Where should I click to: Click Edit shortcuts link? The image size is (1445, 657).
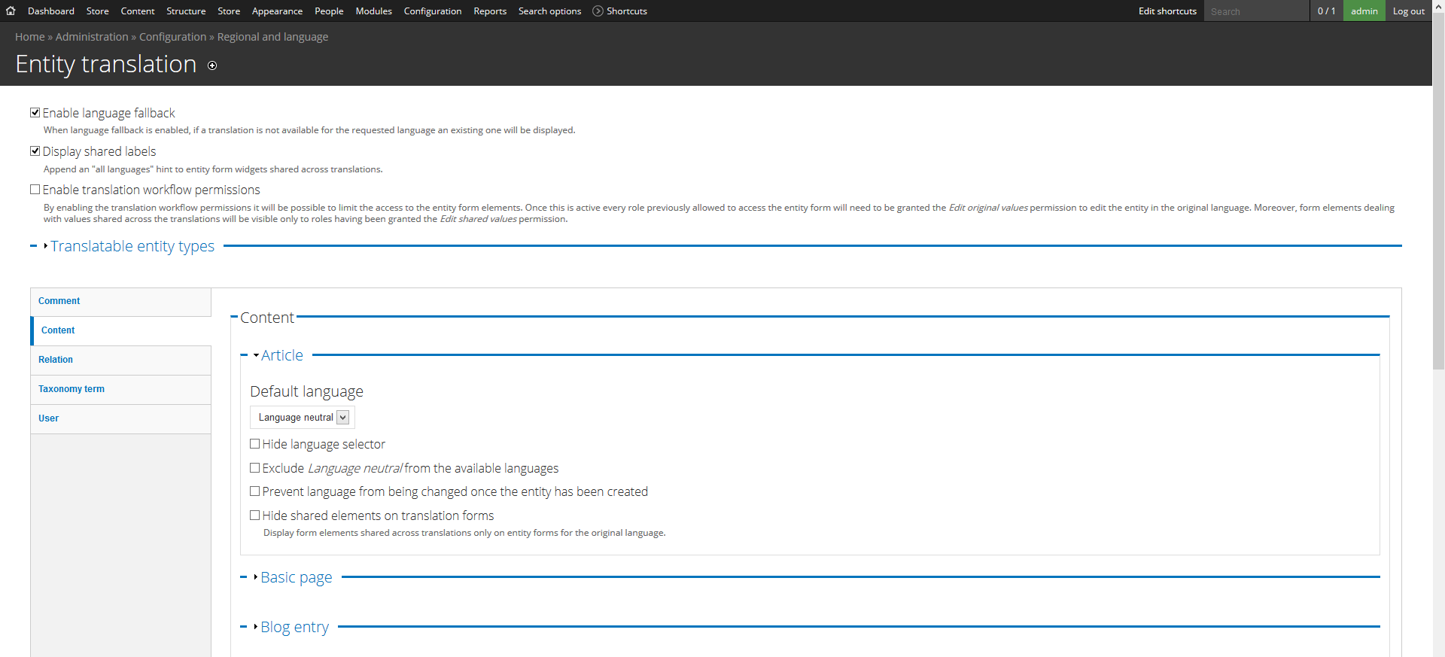1167,11
